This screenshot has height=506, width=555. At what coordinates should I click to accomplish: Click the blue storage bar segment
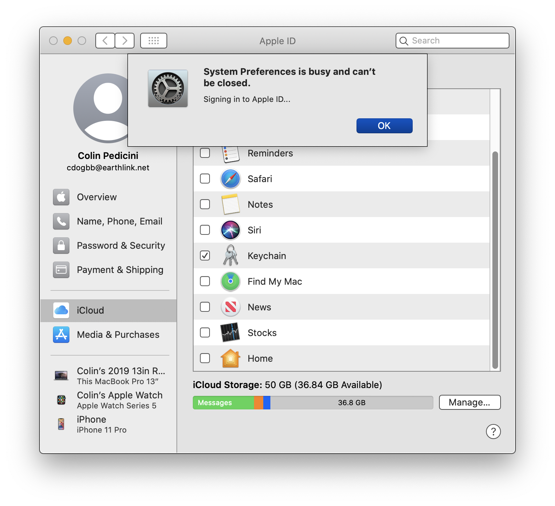coord(267,403)
